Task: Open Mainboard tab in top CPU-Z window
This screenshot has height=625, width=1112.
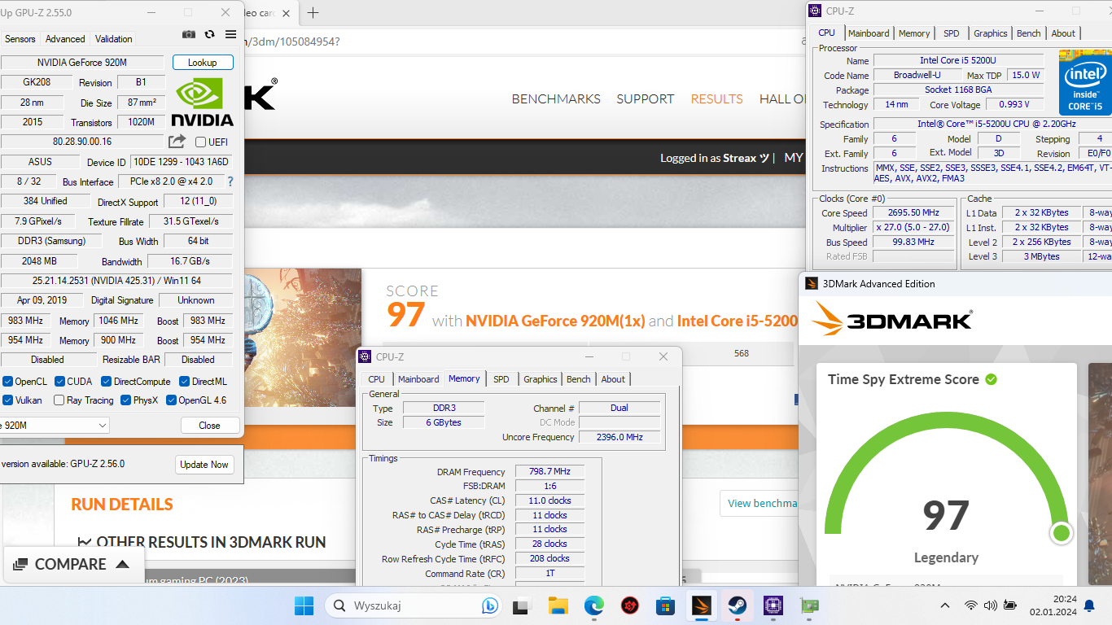Action: pyautogui.click(x=869, y=33)
